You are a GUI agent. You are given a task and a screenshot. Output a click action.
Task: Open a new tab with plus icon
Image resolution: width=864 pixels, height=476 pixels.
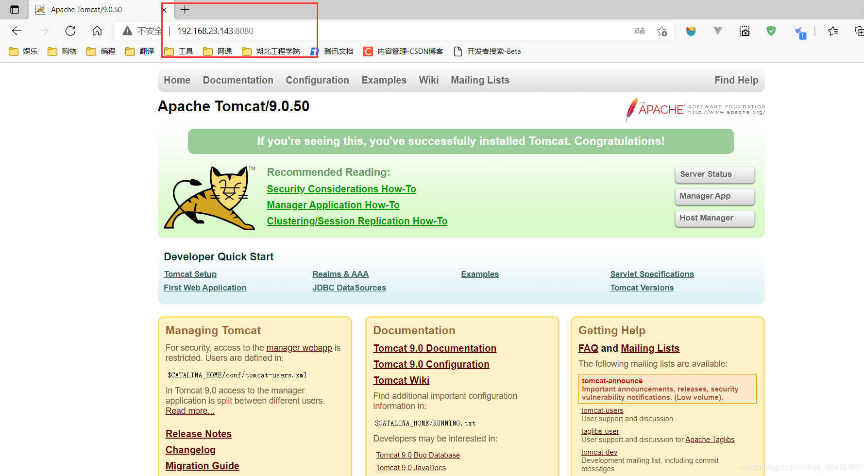[185, 9]
